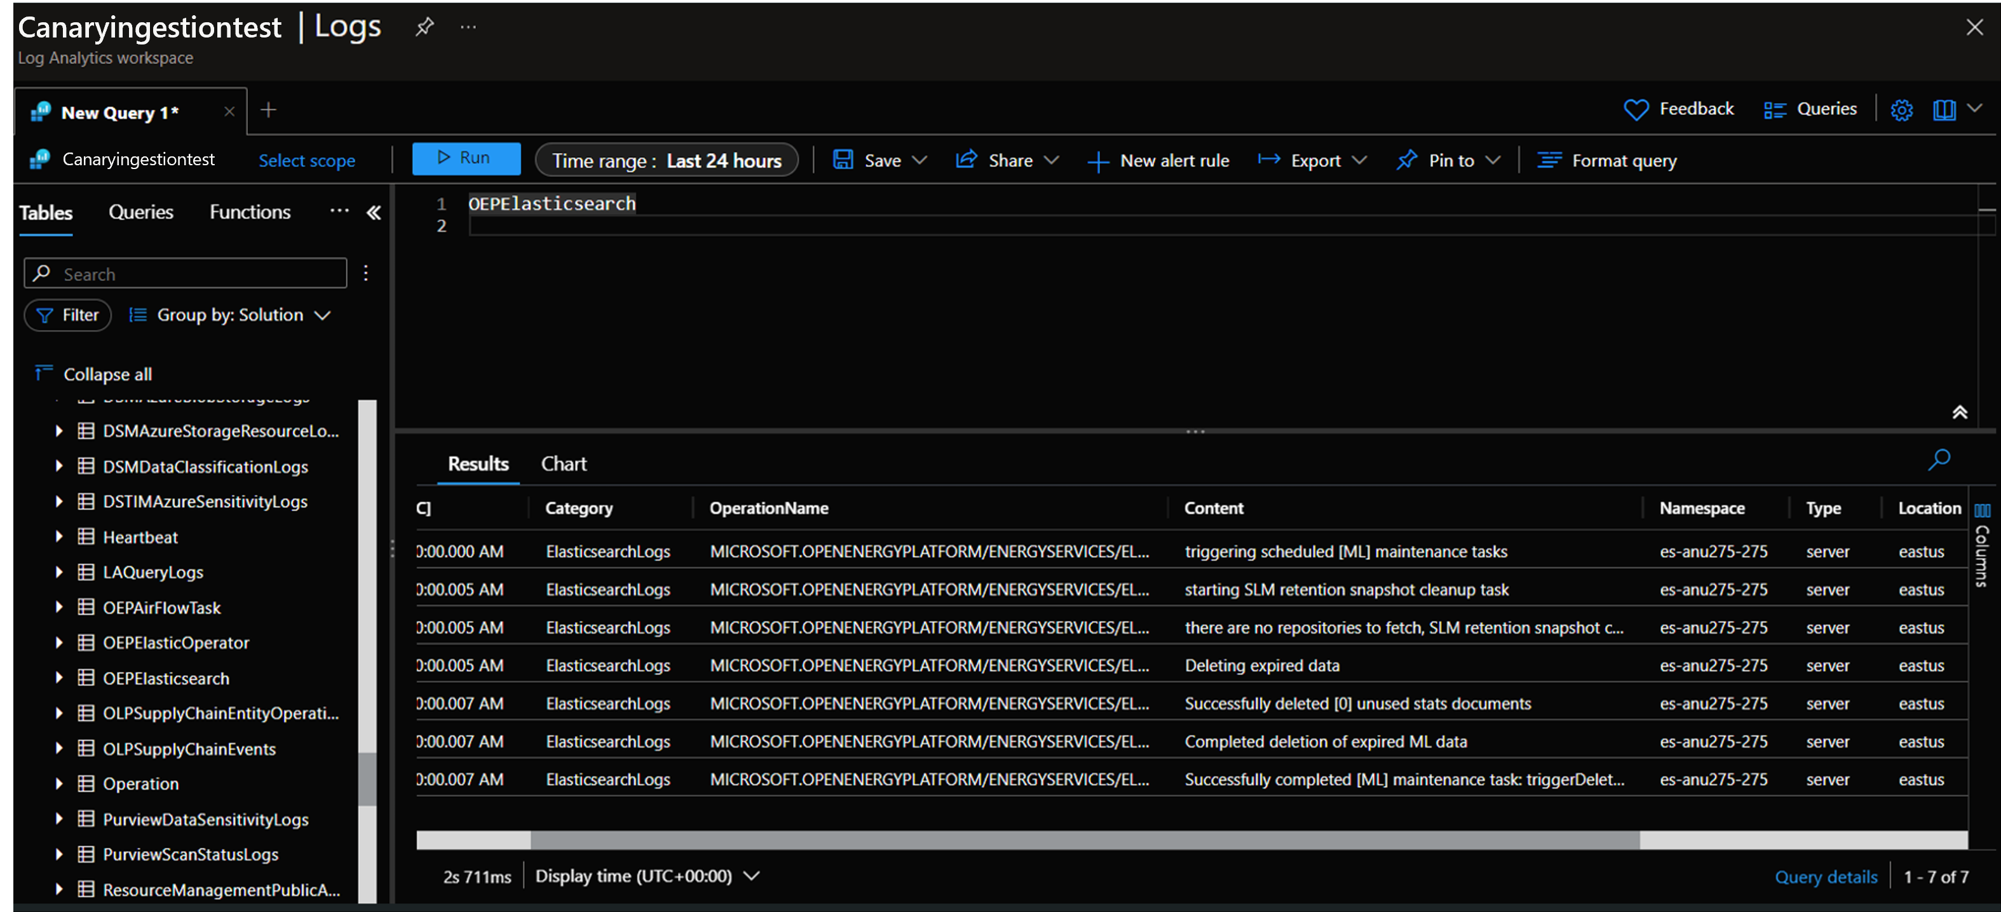Switch to the Chart tab

564,464
